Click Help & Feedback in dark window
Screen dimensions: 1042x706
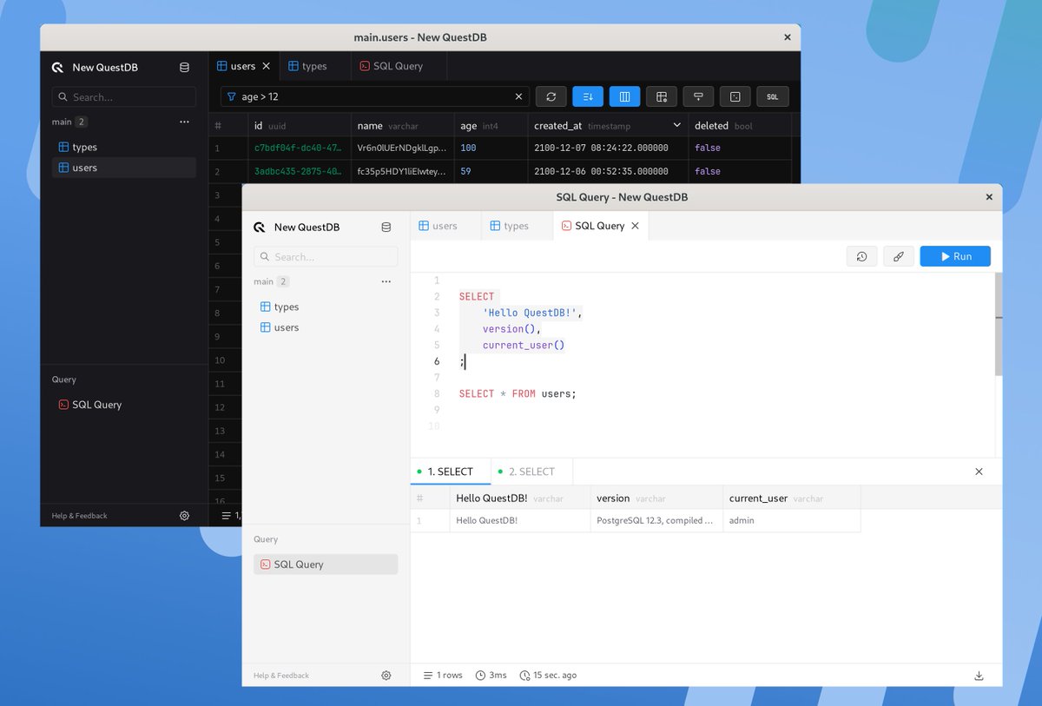point(79,516)
